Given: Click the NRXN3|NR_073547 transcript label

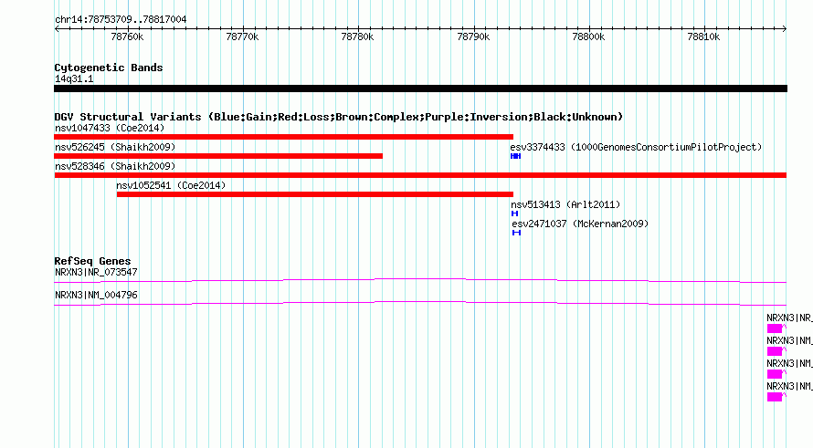Looking at the screenshot, I should [97, 273].
